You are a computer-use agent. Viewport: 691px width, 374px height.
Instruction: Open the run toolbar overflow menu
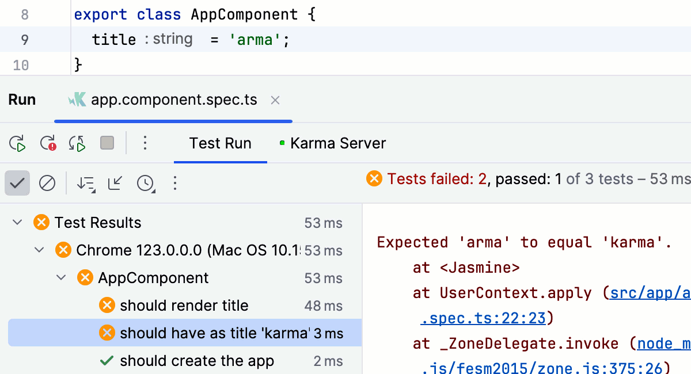click(146, 143)
